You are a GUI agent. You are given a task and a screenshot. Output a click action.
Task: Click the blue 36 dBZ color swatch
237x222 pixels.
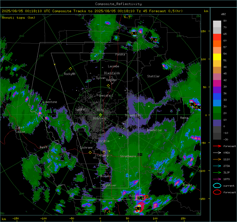217,96
